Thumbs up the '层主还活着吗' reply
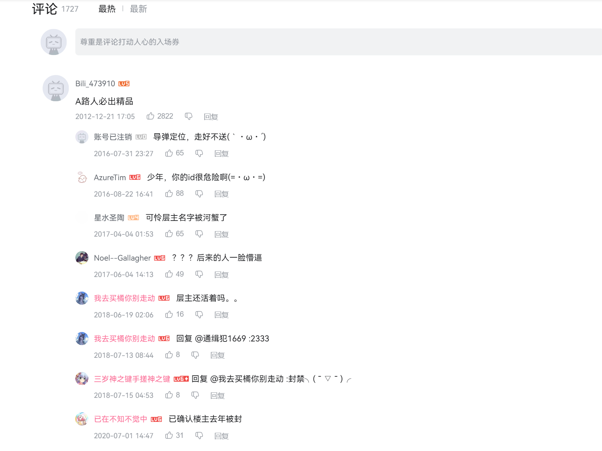This screenshot has height=451, width=602. pos(169,314)
